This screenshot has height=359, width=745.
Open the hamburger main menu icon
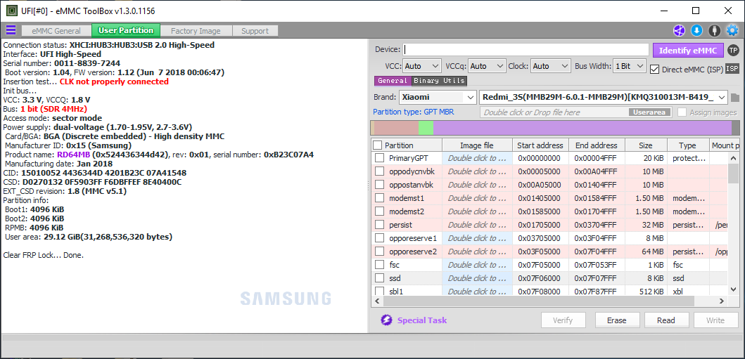11,30
